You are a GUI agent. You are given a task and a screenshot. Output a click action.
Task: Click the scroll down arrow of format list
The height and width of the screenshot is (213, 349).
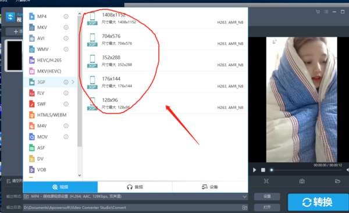(x=80, y=175)
